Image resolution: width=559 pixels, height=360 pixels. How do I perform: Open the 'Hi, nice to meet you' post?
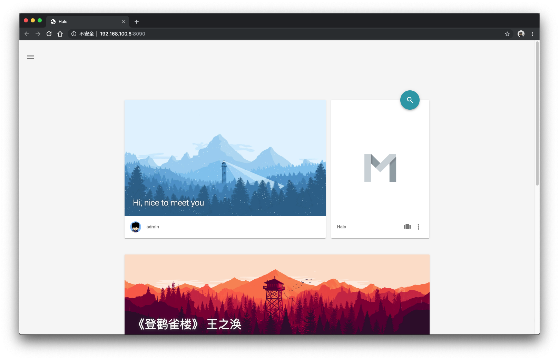pyautogui.click(x=168, y=203)
